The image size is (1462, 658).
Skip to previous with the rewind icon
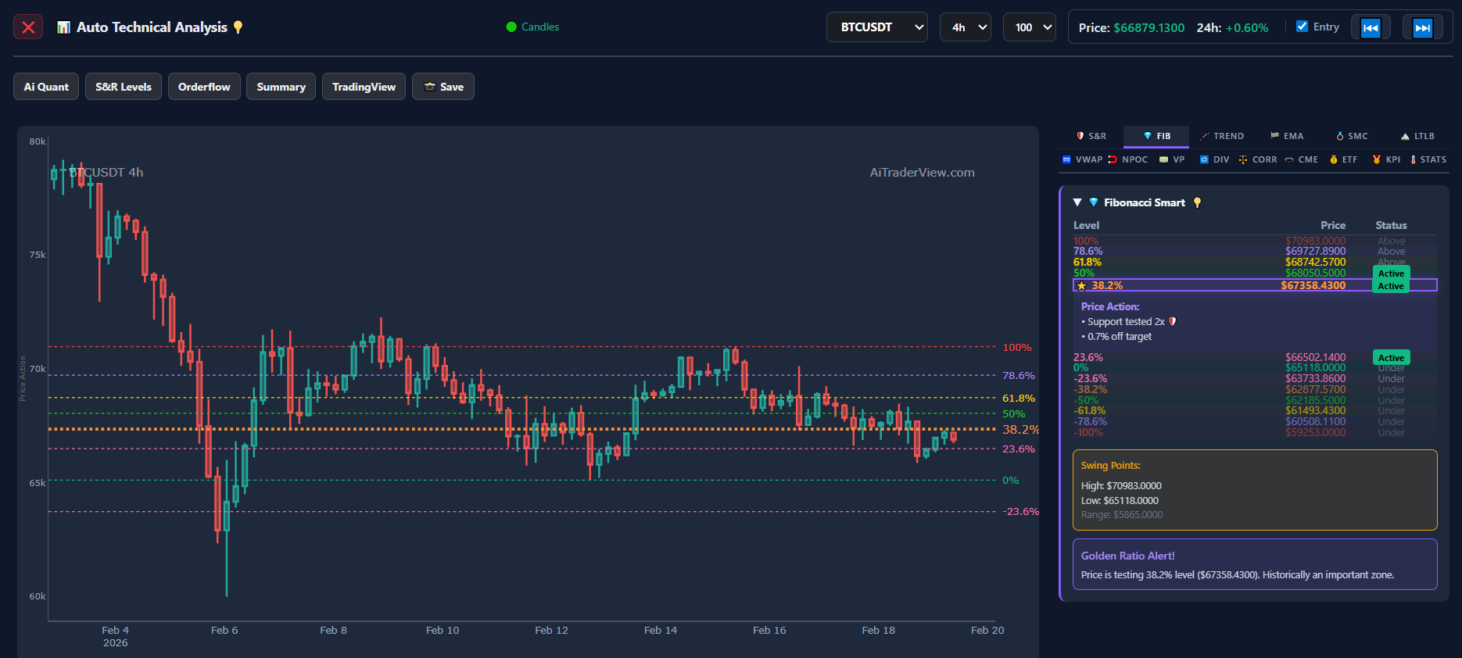pos(1371,28)
